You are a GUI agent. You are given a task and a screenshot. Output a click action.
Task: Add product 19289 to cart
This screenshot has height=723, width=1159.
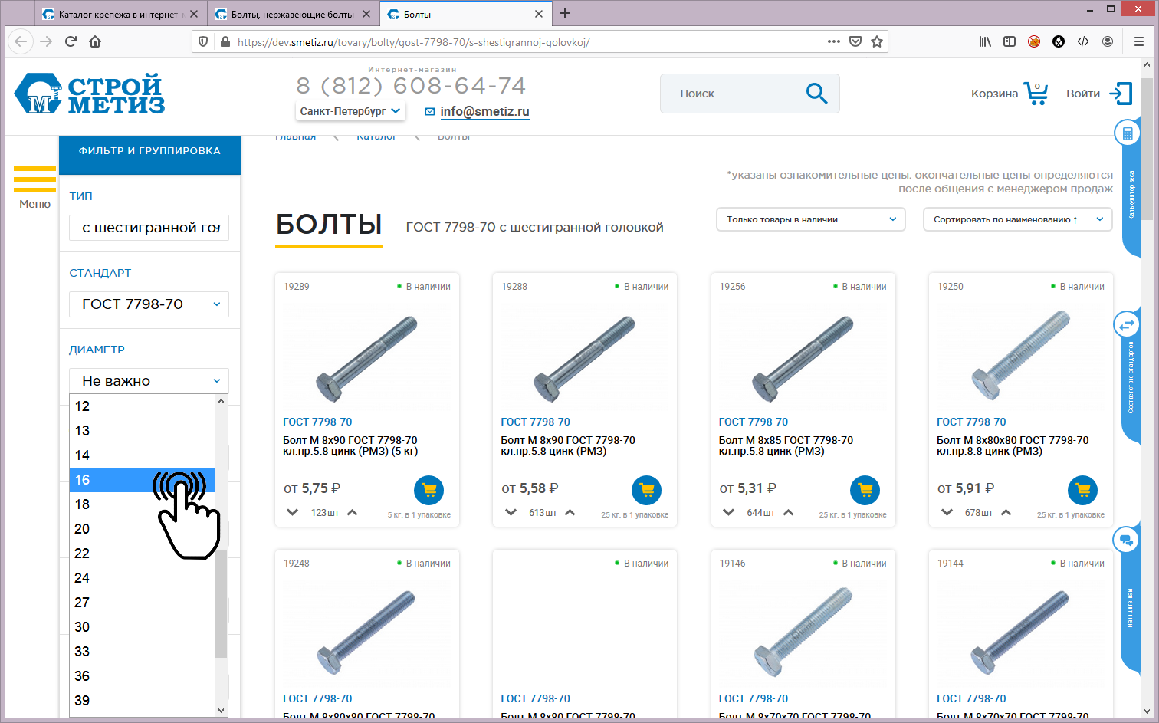[429, 490]
